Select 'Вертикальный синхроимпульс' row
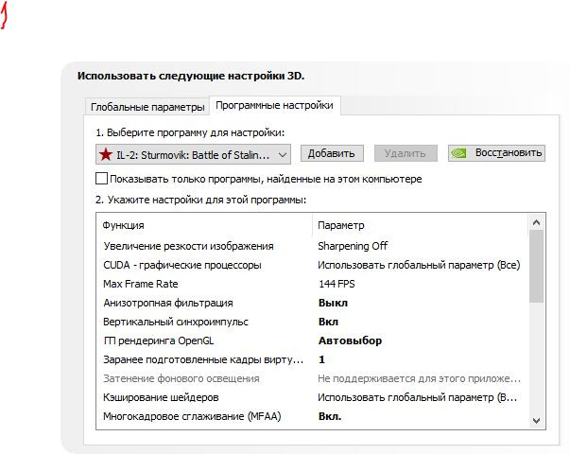Viewport: 570px width, 454px height. coord(312,322)
